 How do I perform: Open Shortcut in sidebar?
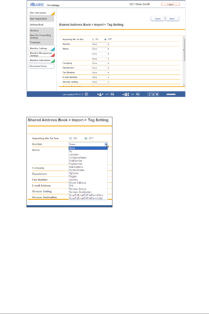[42, 31]
